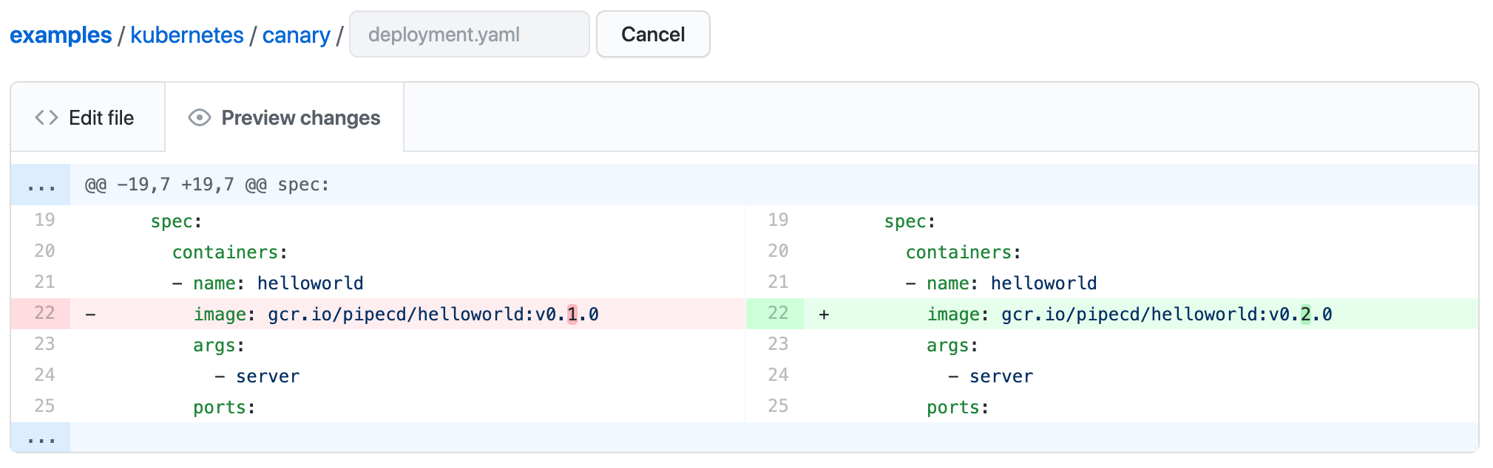1493x468 pixels.
Task: Expand hidden lines below line 25
Action: click(41, 438)
